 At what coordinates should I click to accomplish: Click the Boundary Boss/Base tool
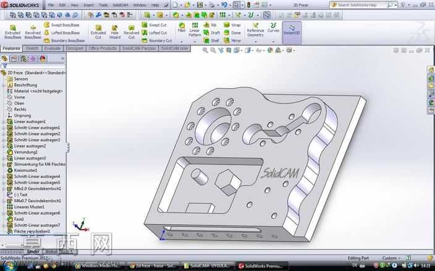(64, 41)
